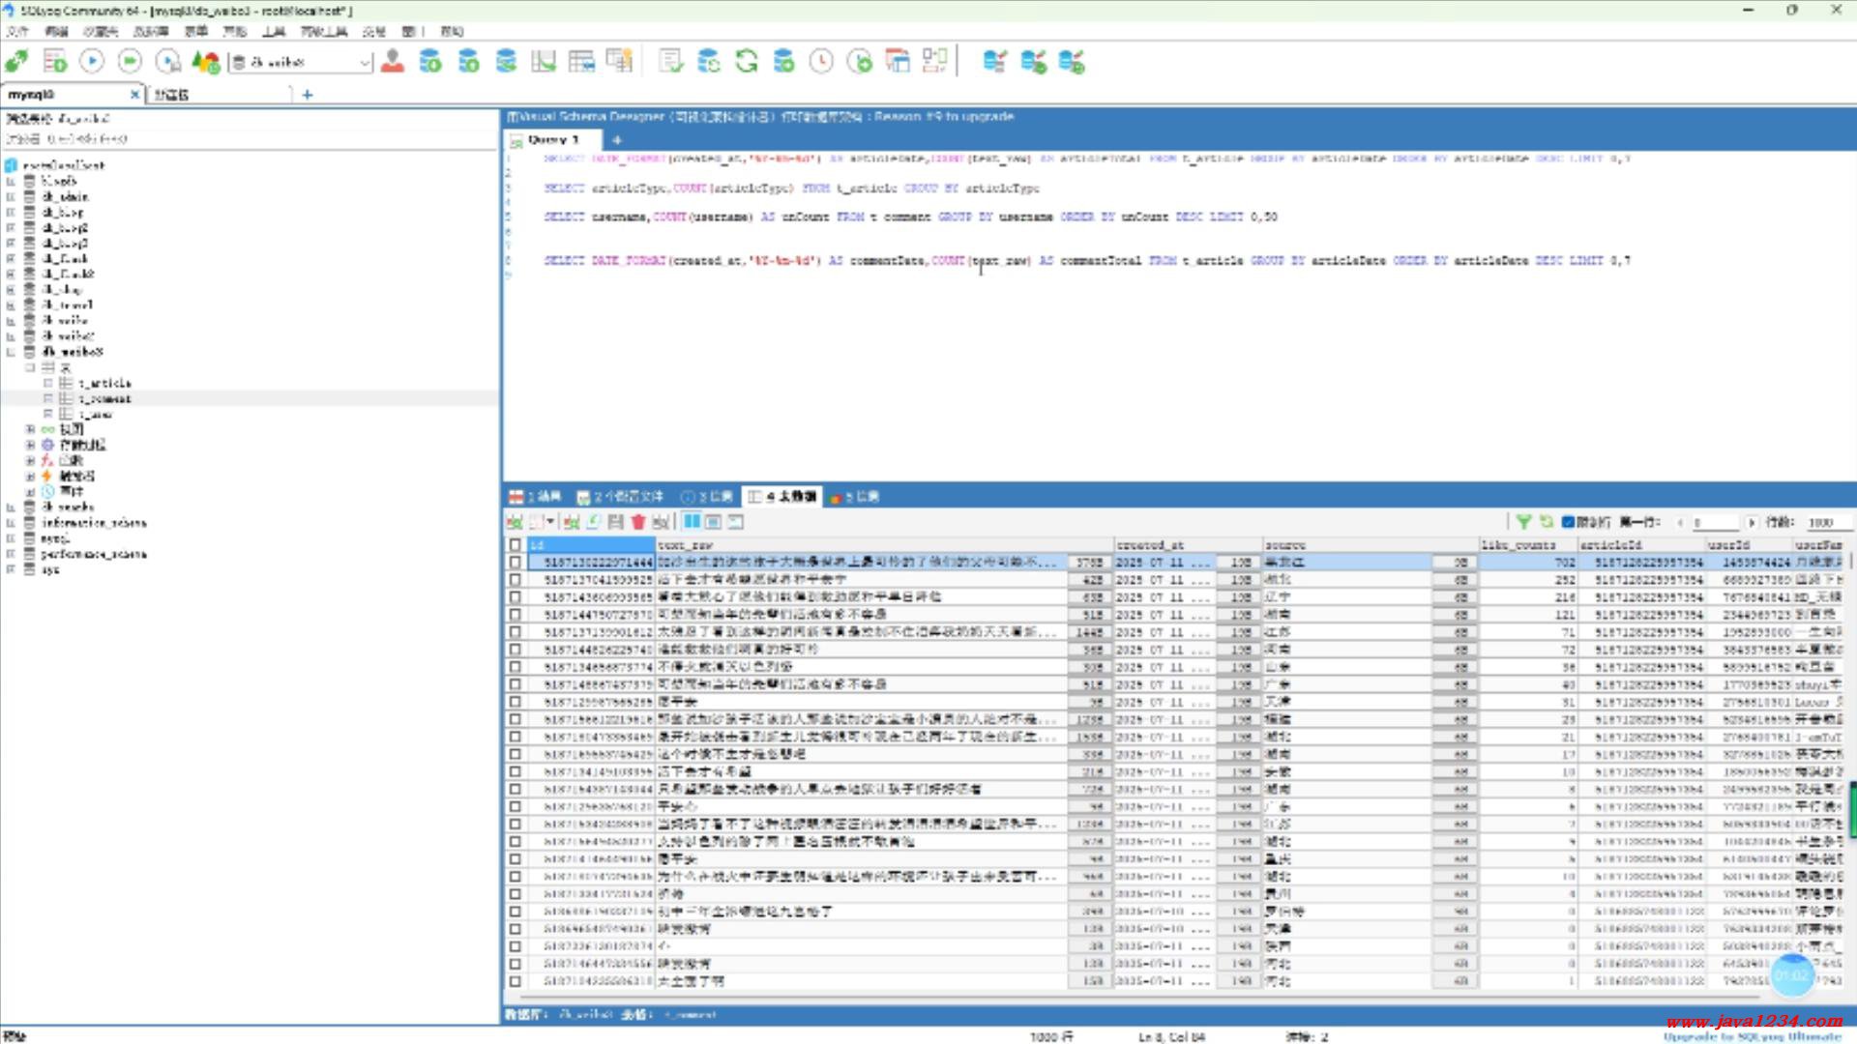Switch to the Query 1 tab
Viewport: 1857px width, 1044px height.
point(551,140)
